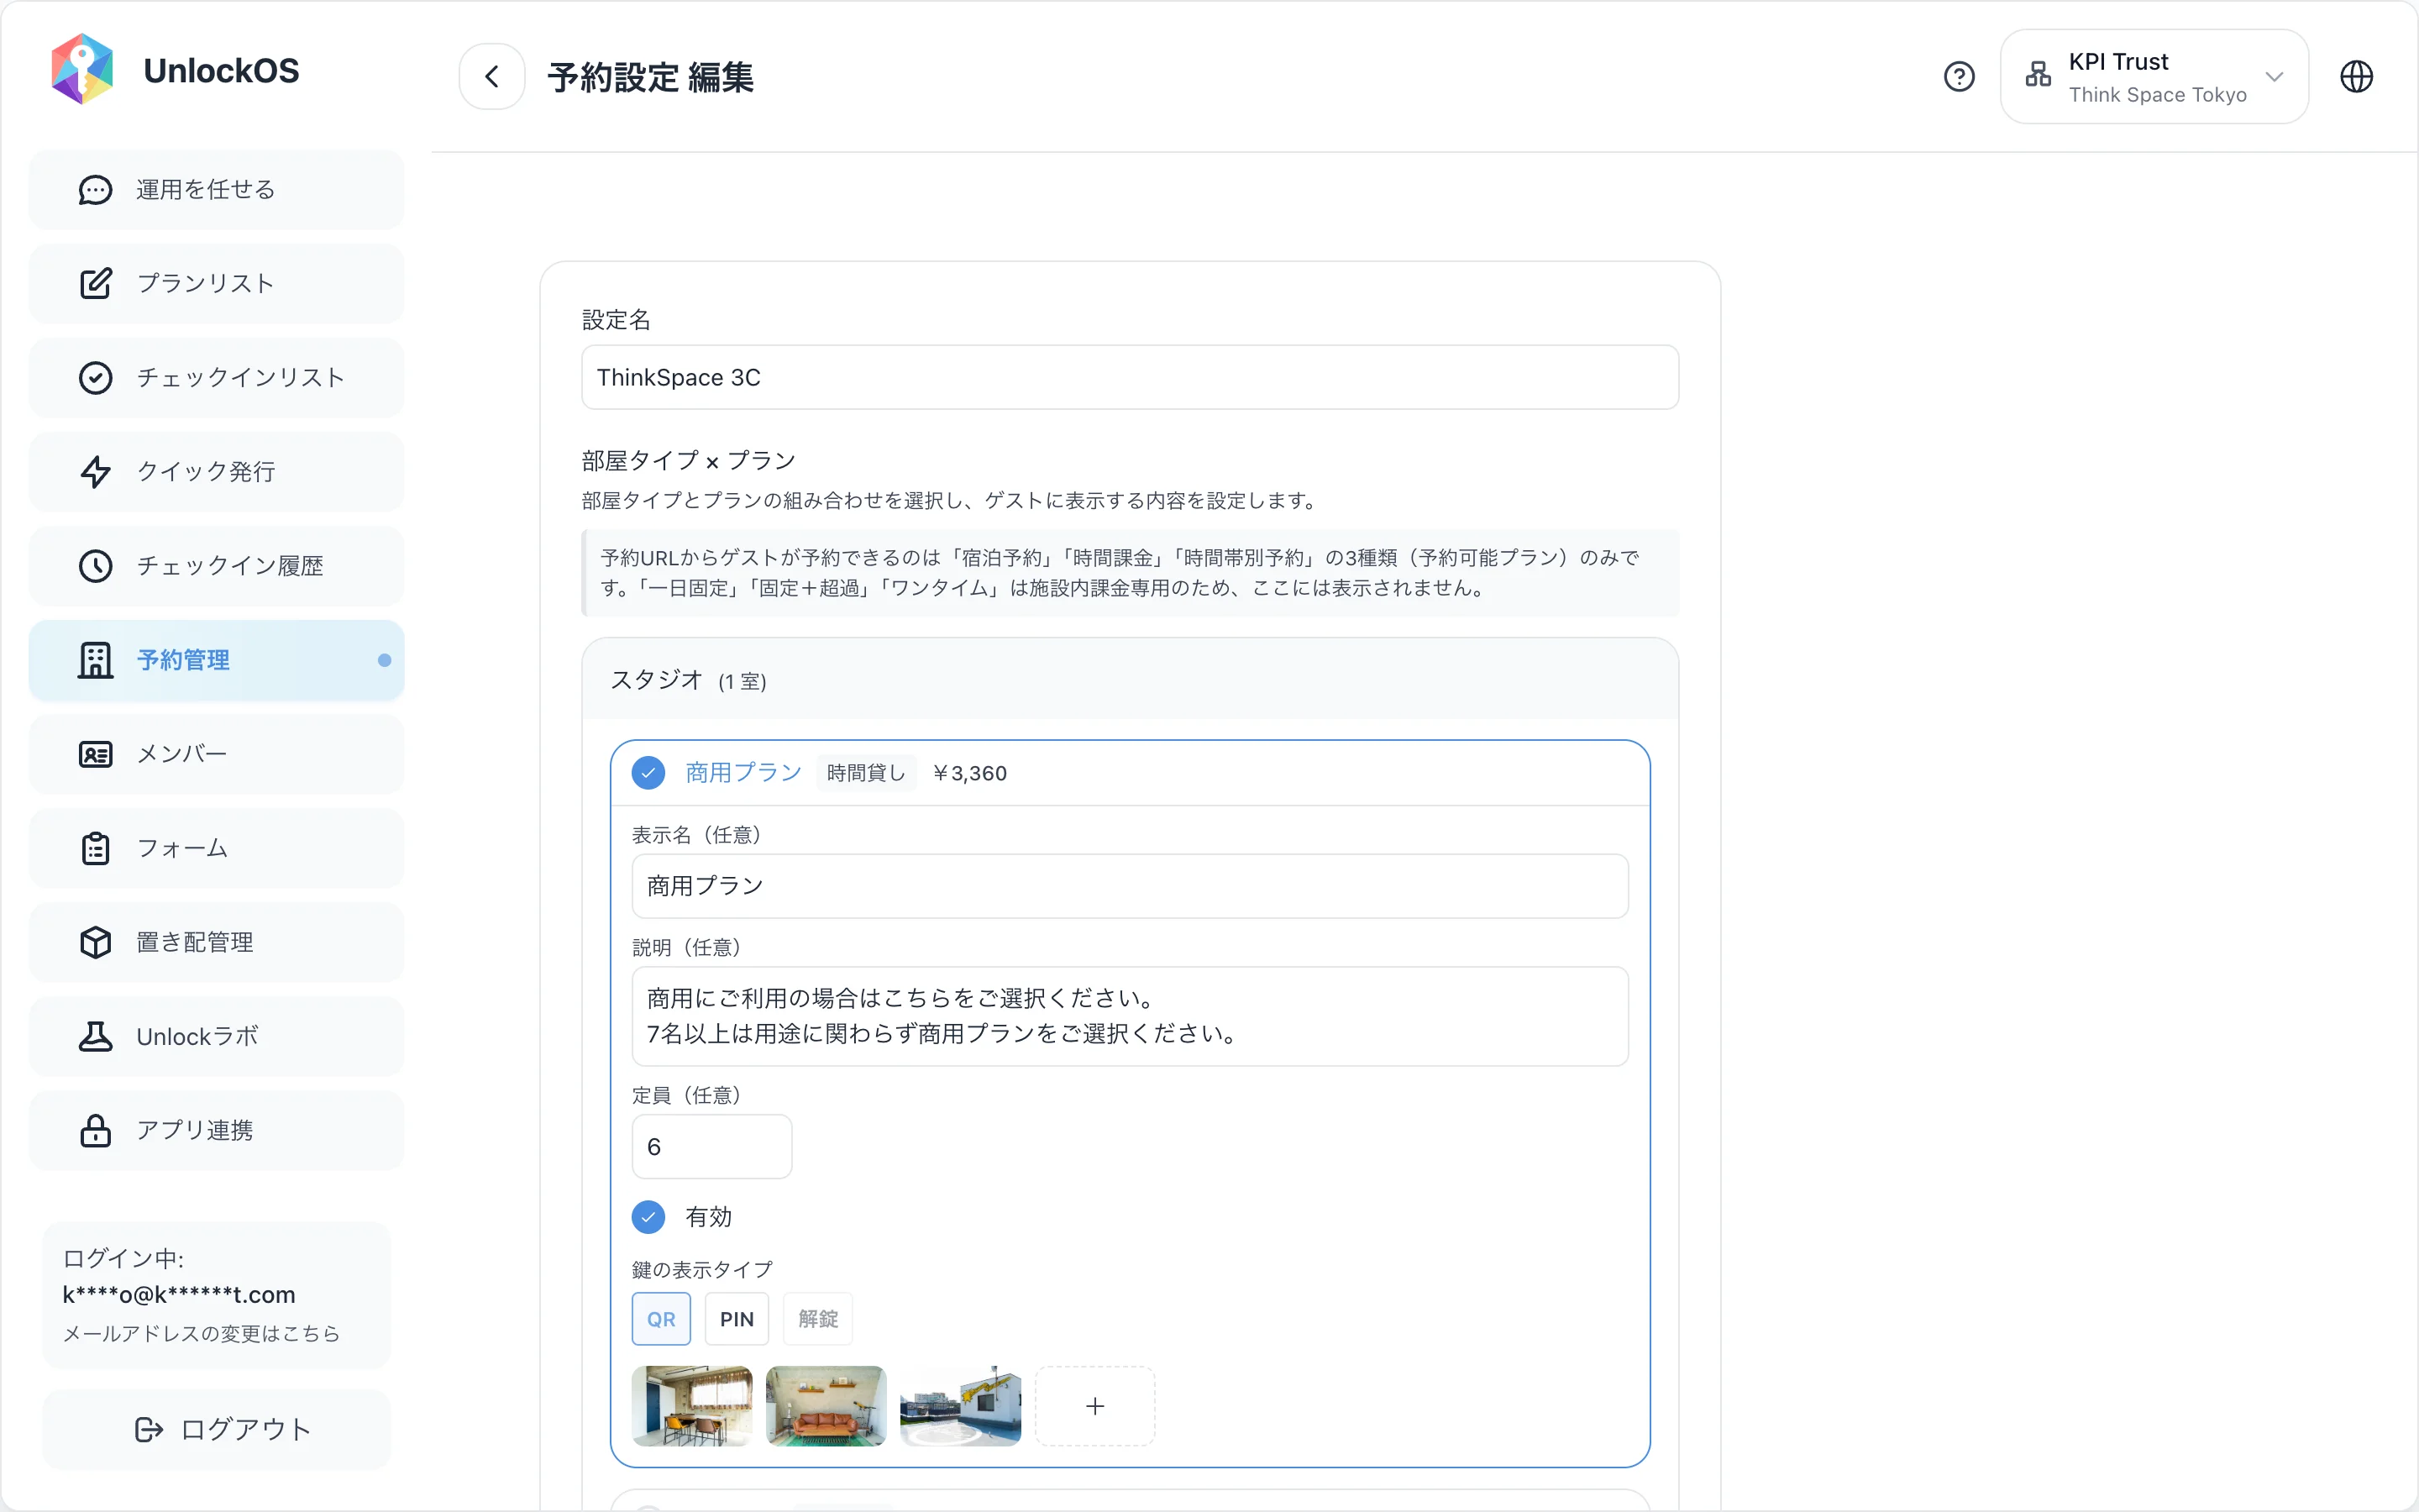Image resolution: width=2419 pixels, height=1512 pixels.
Task: Open help via the question mark icon
Action: coord(1960,76)
